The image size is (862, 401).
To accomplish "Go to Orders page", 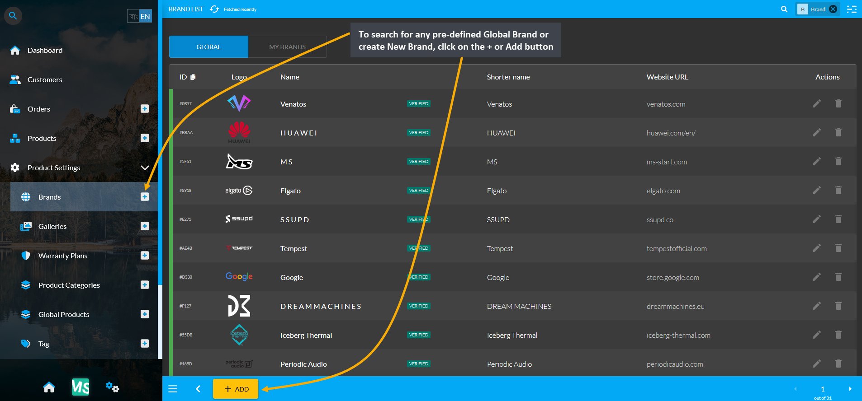I will click(x=38, y=109).
